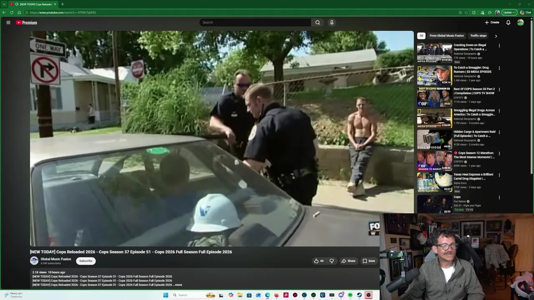Open options for Texas Heat Exposes video
This screenshot has width=534, height=300.
499,175
